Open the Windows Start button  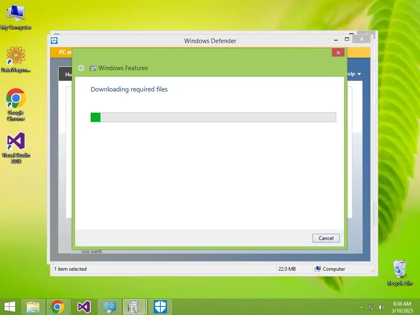[10, 307]
